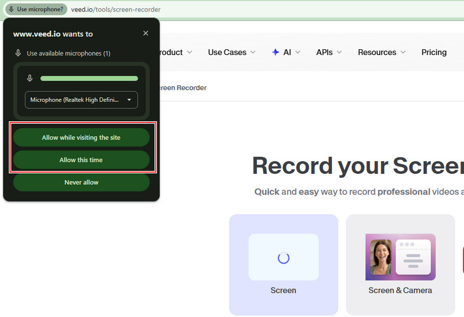The width and height of the screenshot is (464, 317).
Task: Click chevron next to APIs
Action: coord(339,52)
